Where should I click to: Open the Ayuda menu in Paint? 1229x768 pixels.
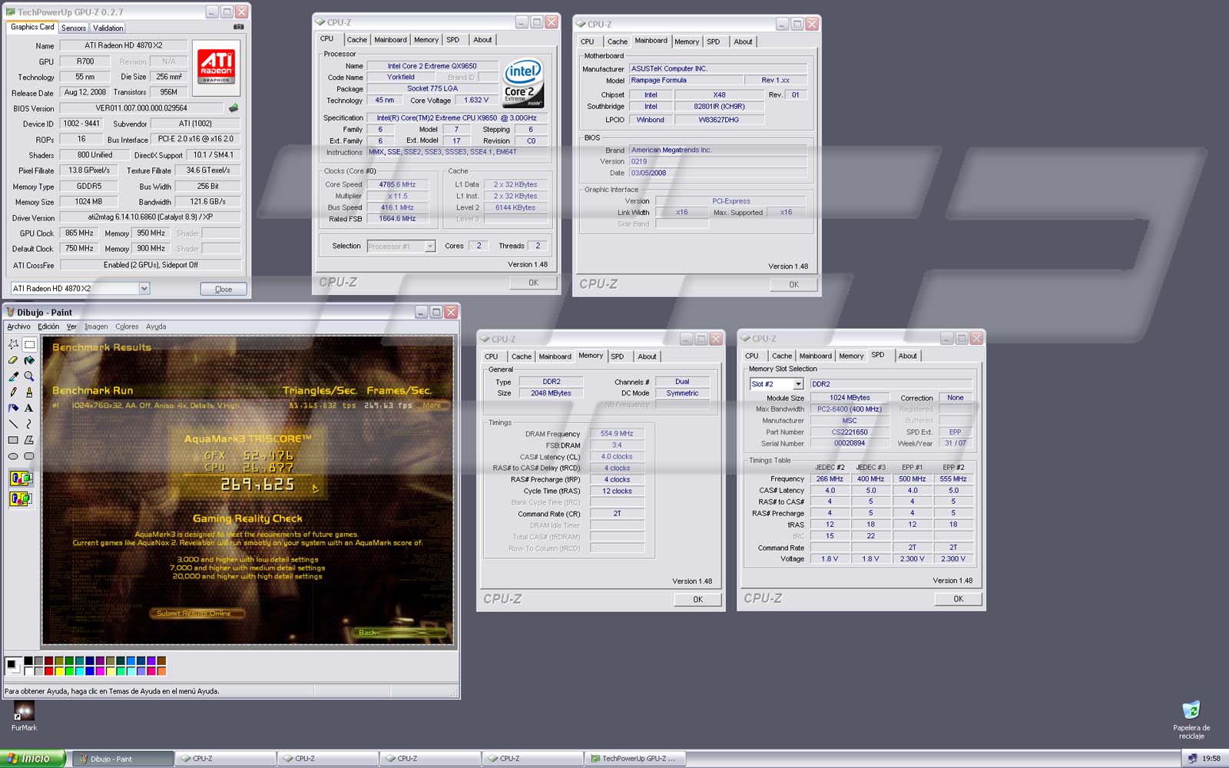pyautogui.click(x=156, y=326)
